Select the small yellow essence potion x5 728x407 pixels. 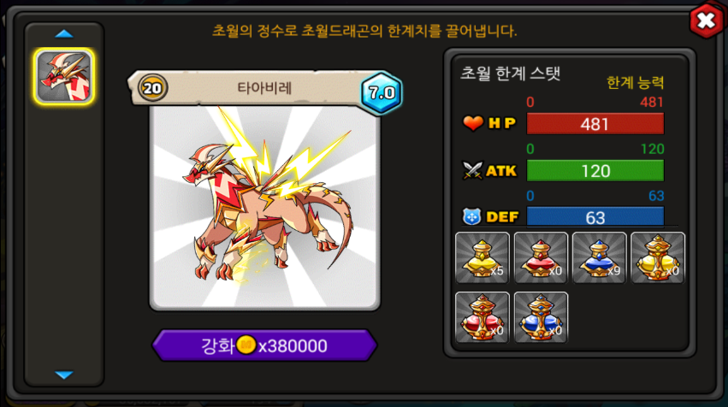(x=482, y=258)
